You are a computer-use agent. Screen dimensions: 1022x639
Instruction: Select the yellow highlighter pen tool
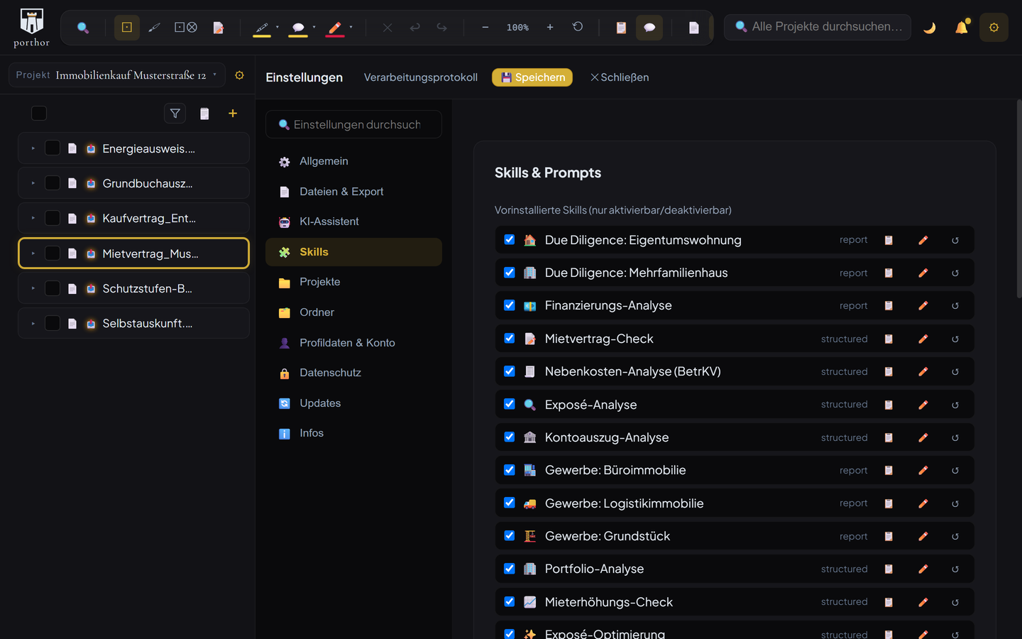[x=262, y=28]
